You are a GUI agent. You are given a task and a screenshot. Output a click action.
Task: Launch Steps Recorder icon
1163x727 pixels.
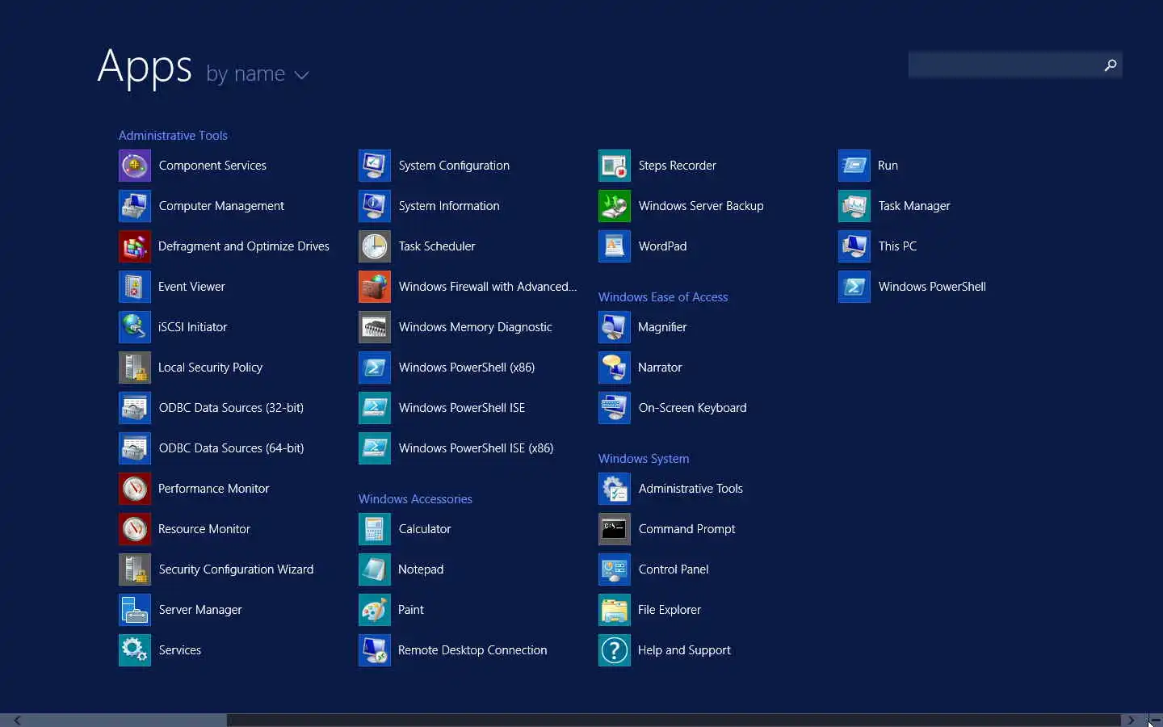click(614, 166)
